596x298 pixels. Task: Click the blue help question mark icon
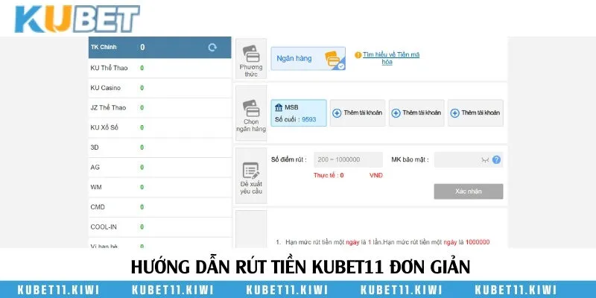[x=496, y=159]
